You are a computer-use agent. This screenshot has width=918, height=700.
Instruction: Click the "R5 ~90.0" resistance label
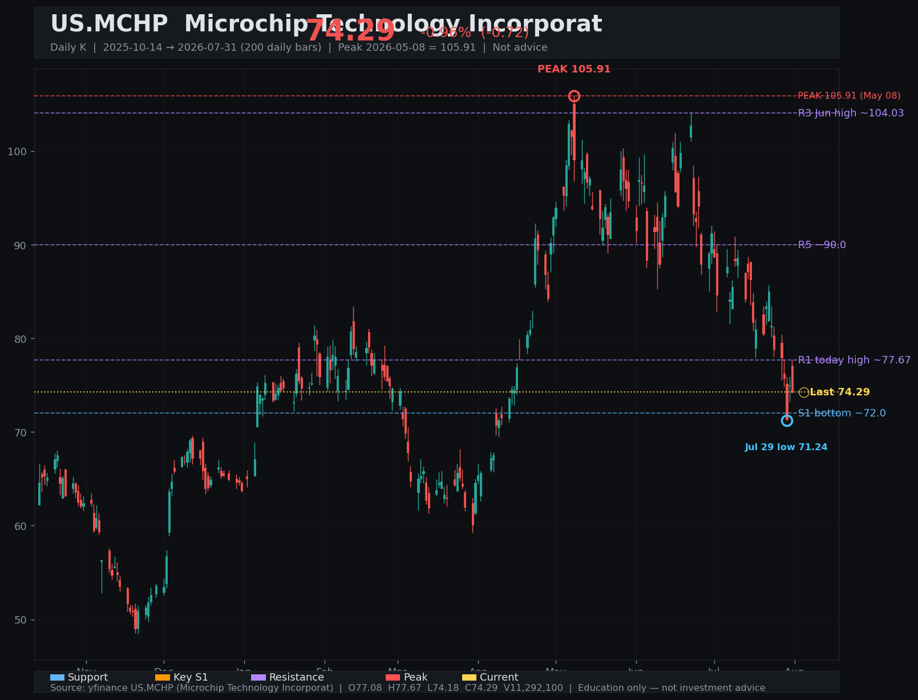pos(822,245)
